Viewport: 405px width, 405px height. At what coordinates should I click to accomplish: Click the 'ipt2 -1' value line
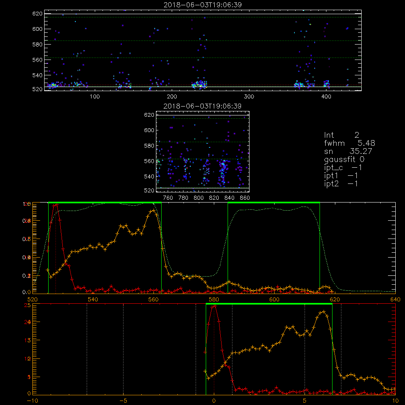(341, 183)
